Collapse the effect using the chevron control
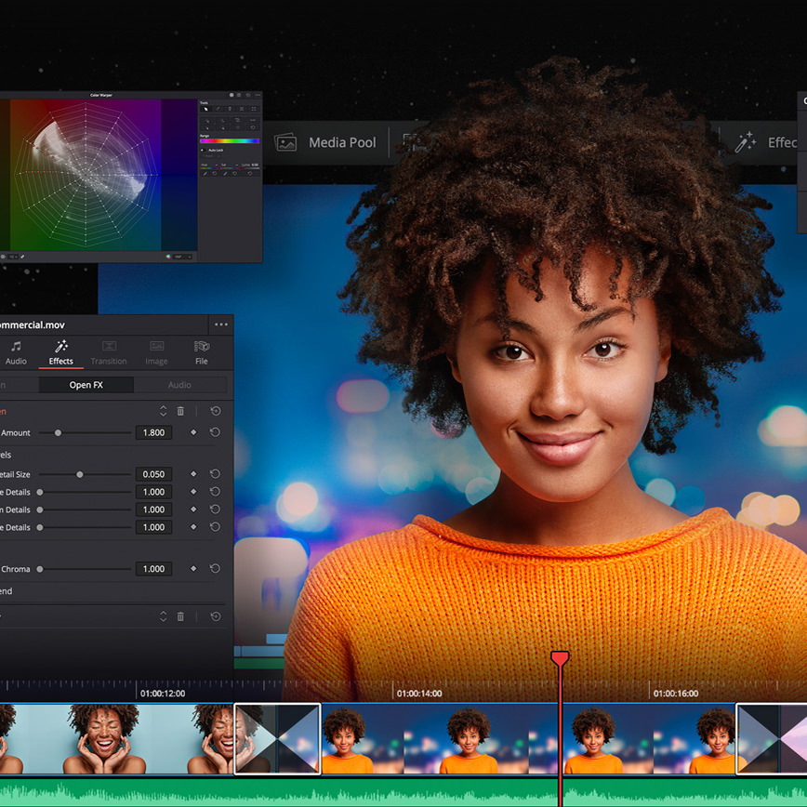The width and height of the screenshot is (807, 807). (163, 410)
